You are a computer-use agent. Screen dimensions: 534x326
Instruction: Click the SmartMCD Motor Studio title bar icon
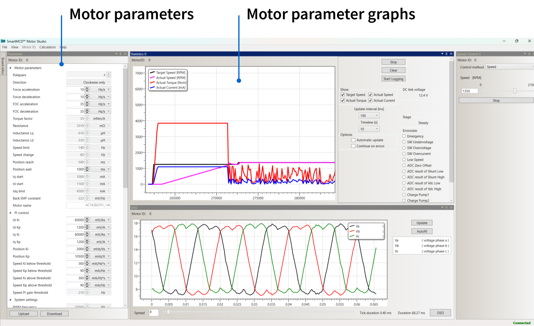(3, 41)
